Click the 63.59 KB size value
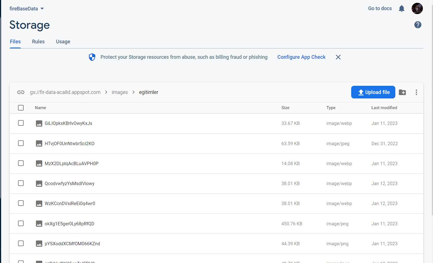The height and width of the screenshot is (263, 433). pyautogui.click(x=290, y=143)
